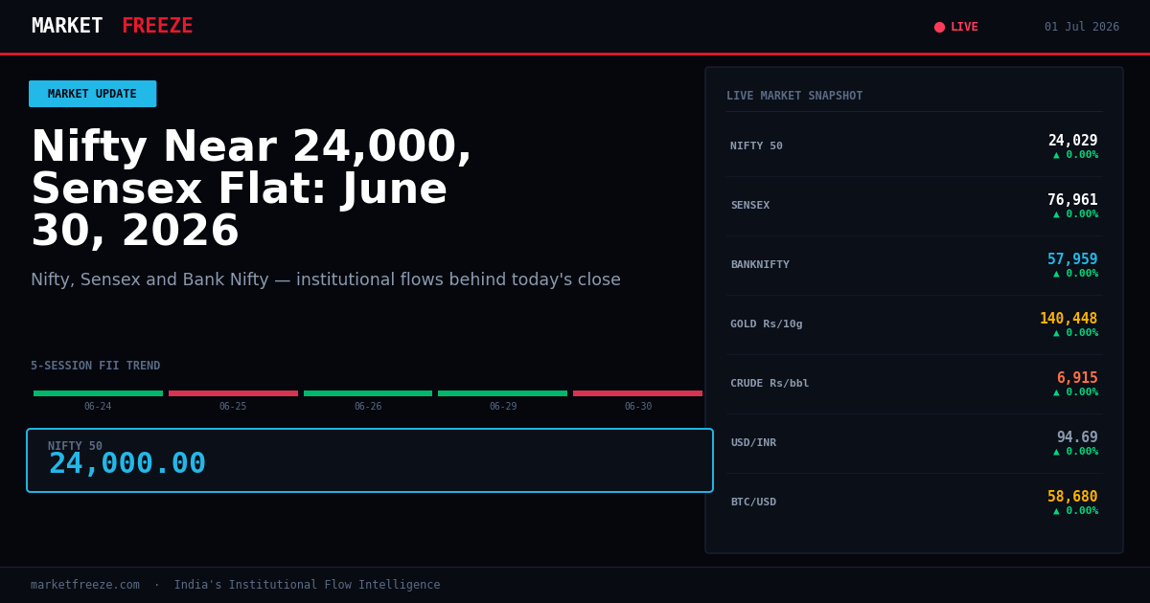This screenshot has height=603, width=1150.
Task: Click the up arrow under BTC/USD value
Action: [1057, 511]
